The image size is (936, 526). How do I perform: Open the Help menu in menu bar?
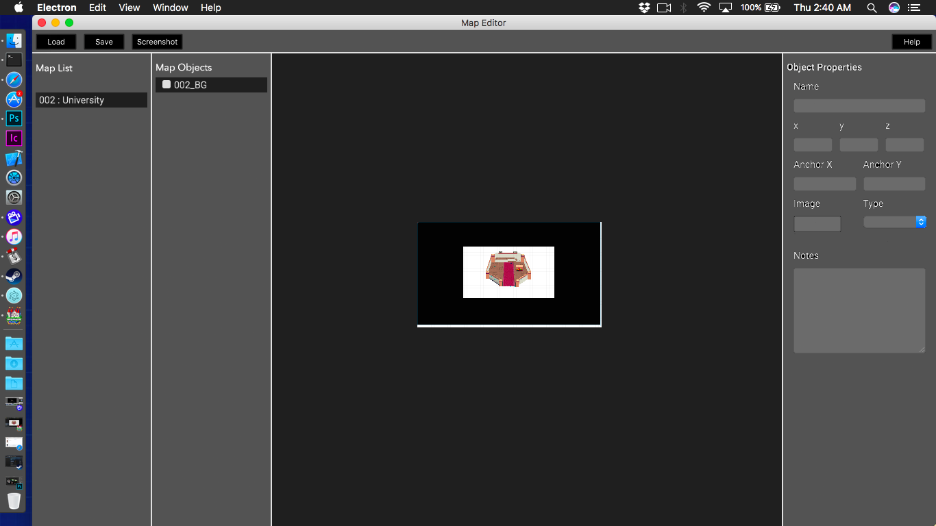coord(211,8)
